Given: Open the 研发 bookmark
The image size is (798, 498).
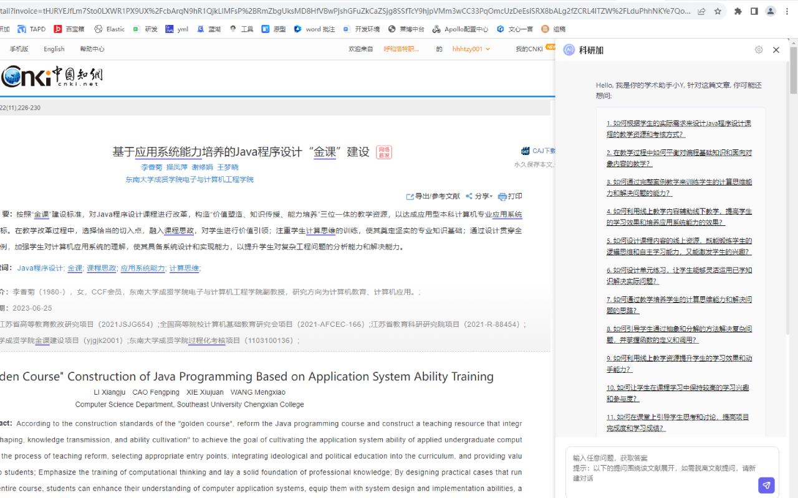Looking at the screenshot, I should pos(145,29).
